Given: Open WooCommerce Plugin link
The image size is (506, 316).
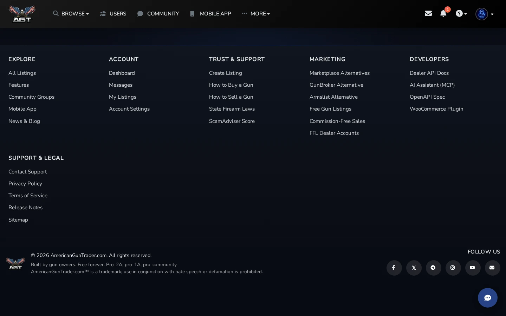Looking at the screenshot, I should click(x=436, y=109).
